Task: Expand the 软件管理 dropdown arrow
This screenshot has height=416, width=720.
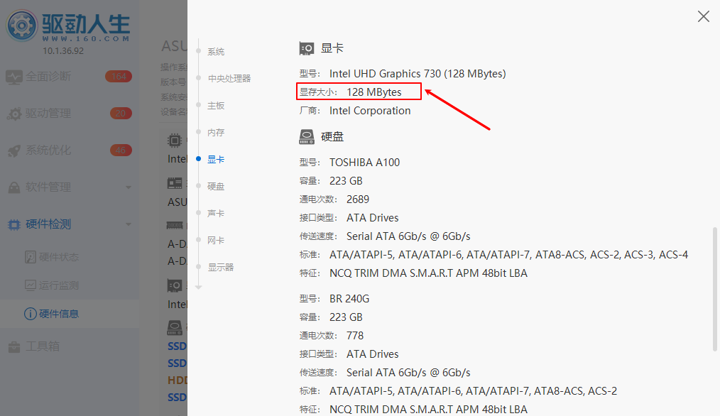Action: 129,187
